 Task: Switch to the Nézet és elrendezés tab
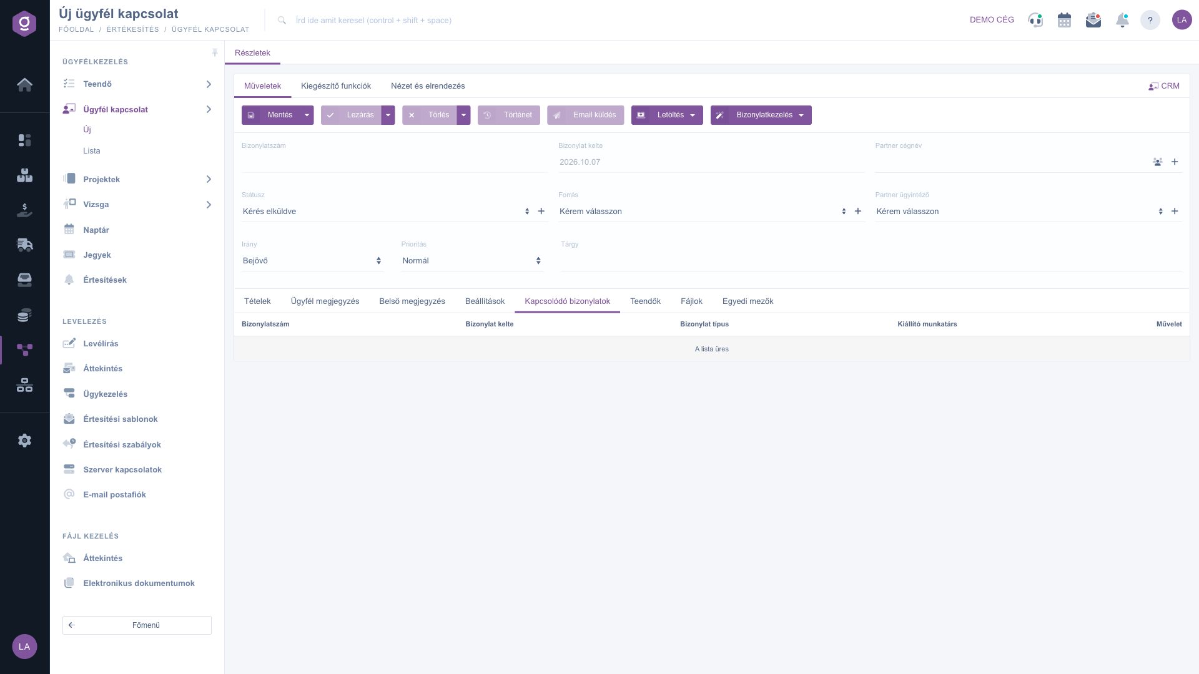coord(428,86)
